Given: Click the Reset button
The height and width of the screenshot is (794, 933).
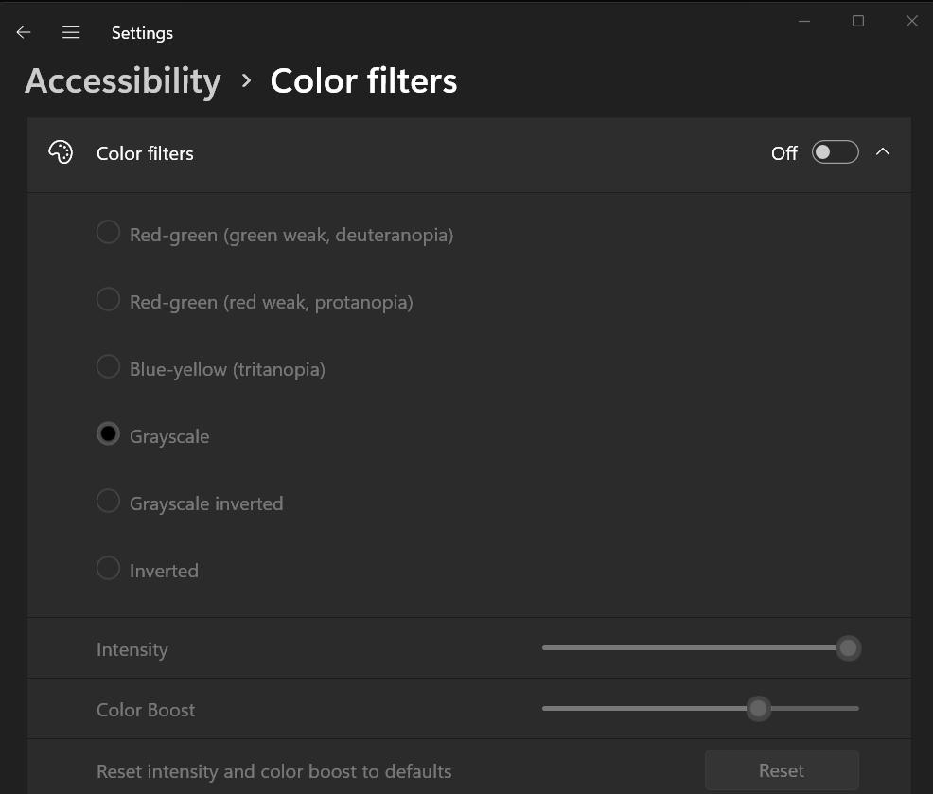Looking at the screenshot, I should coord(781,769).
